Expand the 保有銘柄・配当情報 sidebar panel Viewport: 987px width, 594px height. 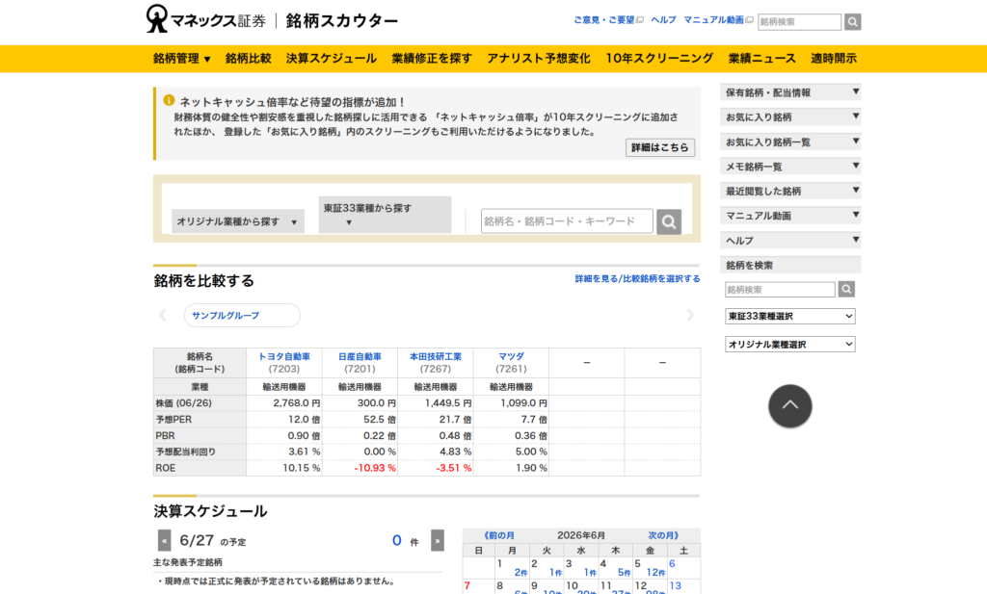tap(790, 92)
